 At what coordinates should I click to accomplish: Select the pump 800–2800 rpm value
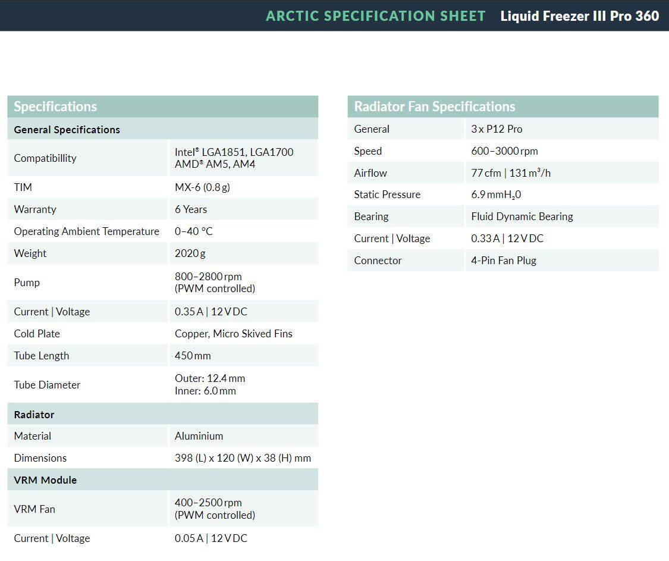coord(208,277)
